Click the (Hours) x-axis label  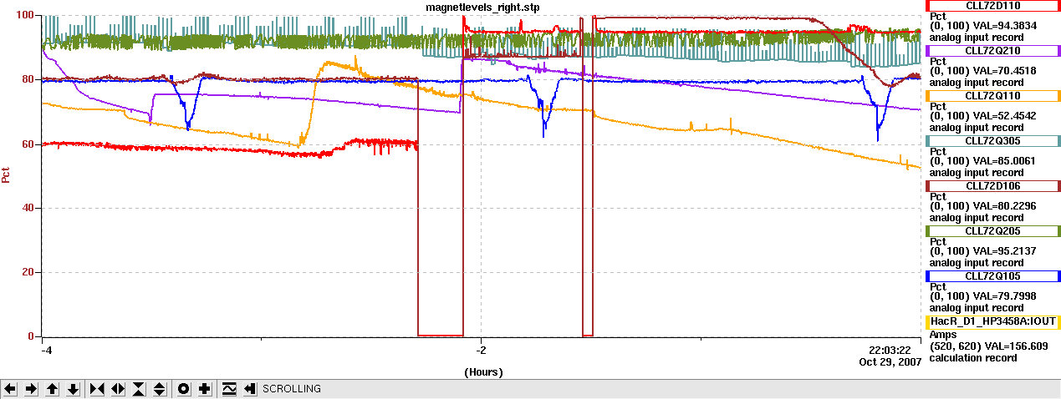483,372
